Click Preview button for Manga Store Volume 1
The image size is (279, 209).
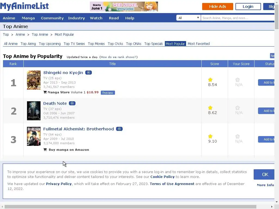coord(108,93)
